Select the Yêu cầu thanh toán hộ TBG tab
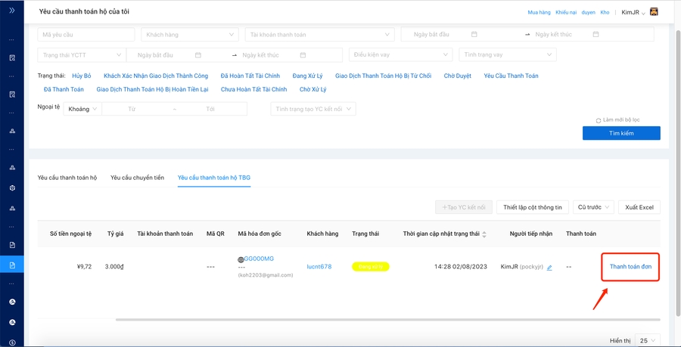The width and height of the screenshot is (681, 347). pos(213,178)
